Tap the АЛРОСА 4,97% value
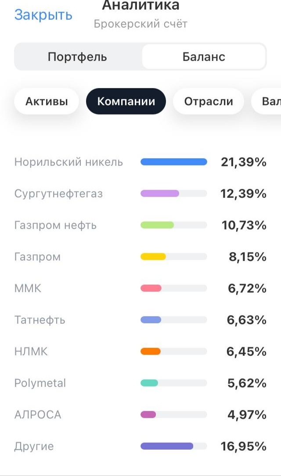 [x=247, y=415]
